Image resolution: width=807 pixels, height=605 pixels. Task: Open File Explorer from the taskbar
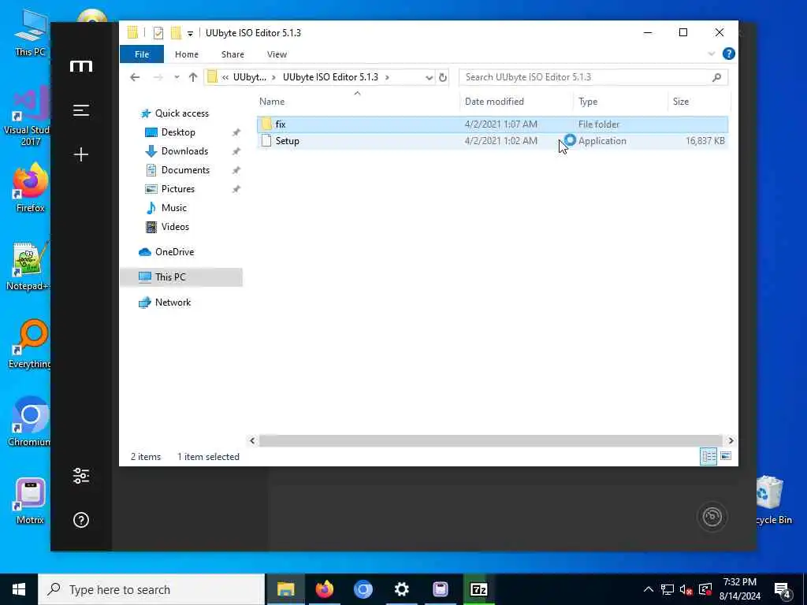[285, 589]
